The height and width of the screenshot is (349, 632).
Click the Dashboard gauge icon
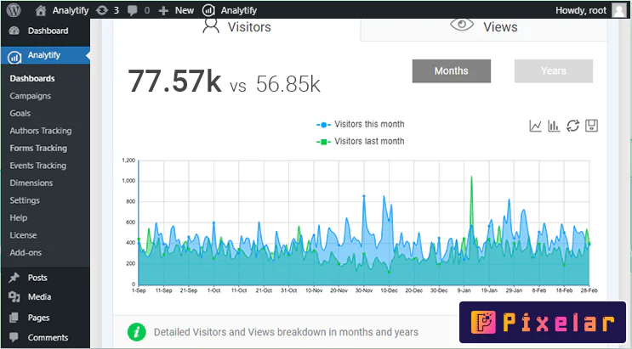[14, 31]
